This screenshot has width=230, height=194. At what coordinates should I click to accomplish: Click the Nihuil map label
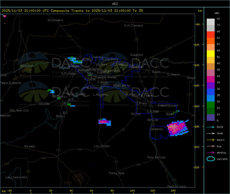click(x=61, y=116)
